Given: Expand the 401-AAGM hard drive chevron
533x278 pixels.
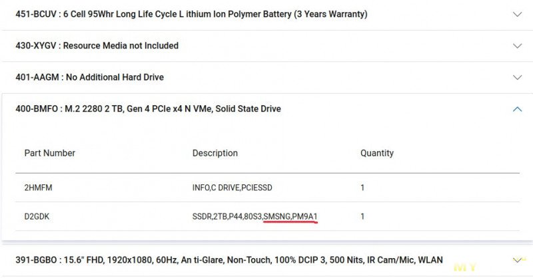Looking at the screenshot, I should click(x=517, y=77).
